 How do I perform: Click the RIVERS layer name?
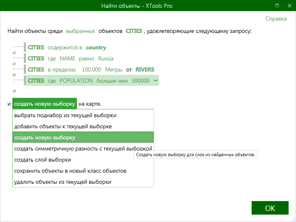[145, 69]
